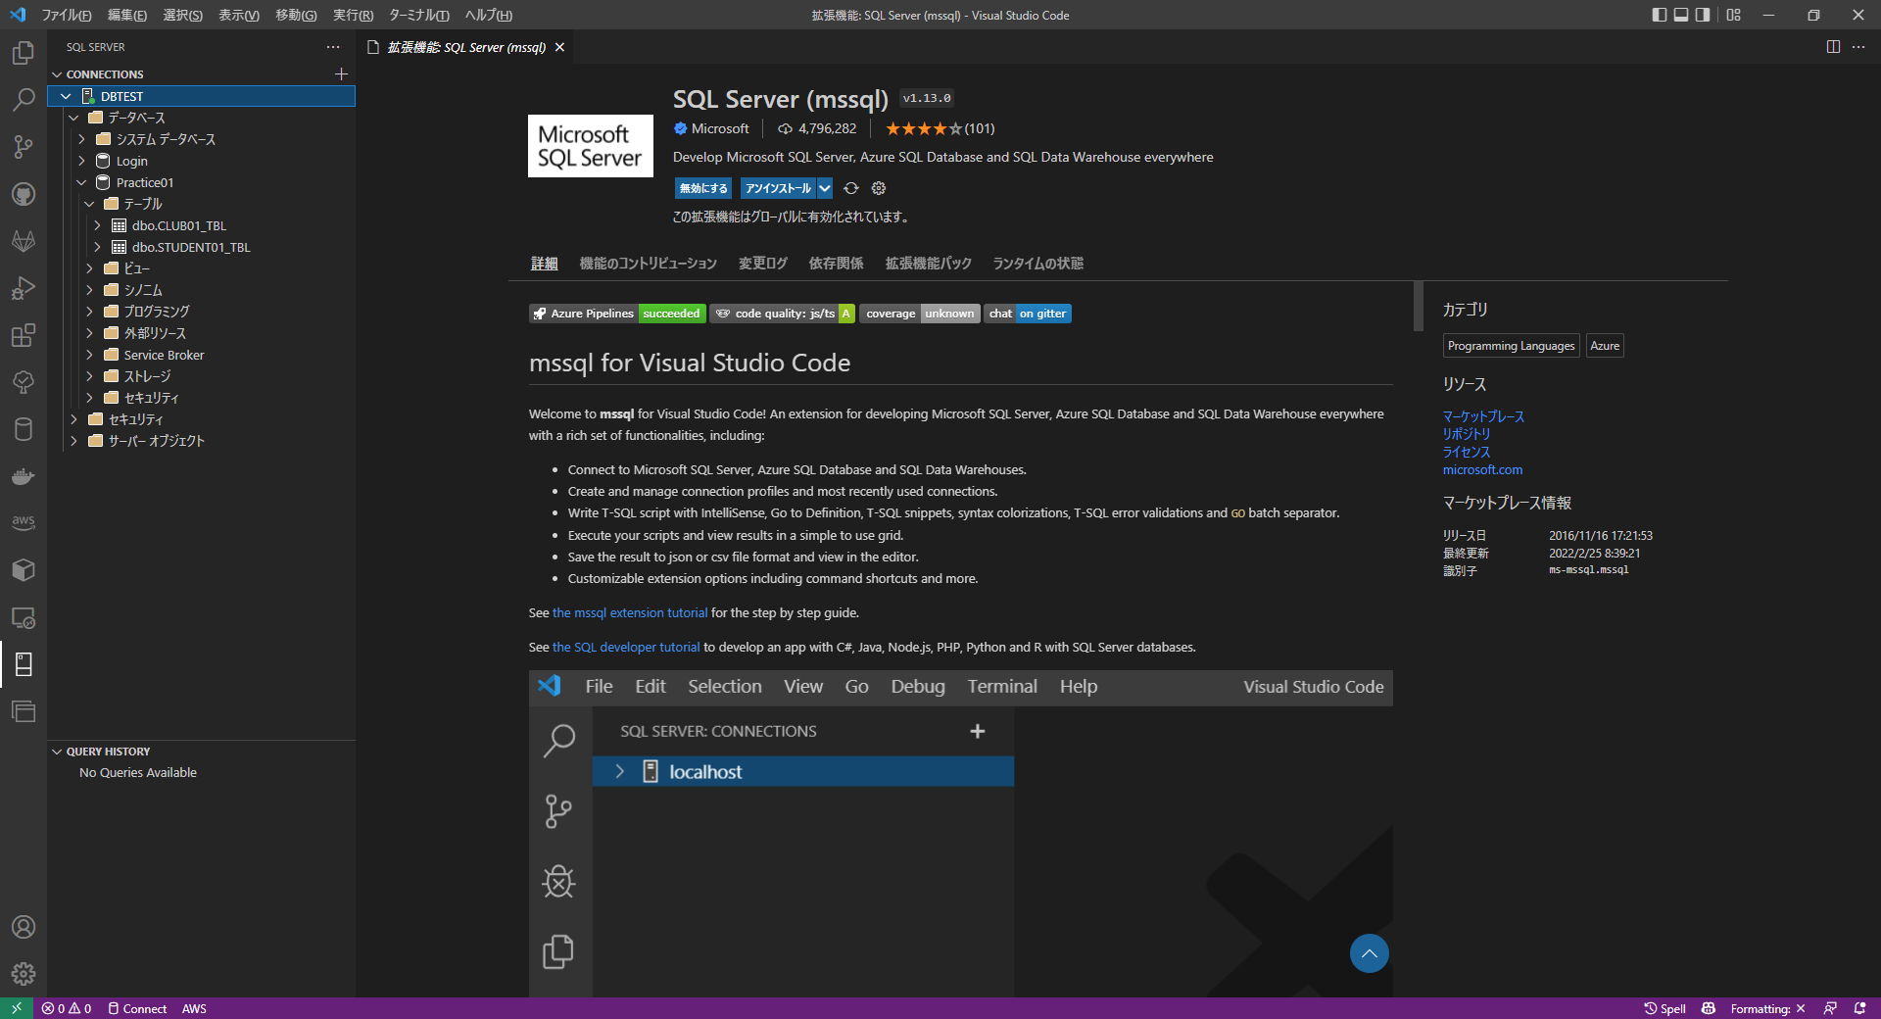Open the Accounts icon in activity bar
1881x1019 pixels.
click(24, 927)
